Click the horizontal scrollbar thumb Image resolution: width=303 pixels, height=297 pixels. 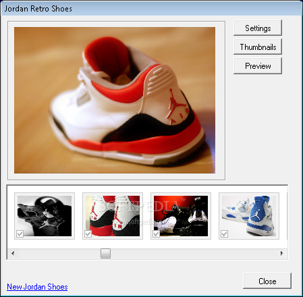pos(105,254)
